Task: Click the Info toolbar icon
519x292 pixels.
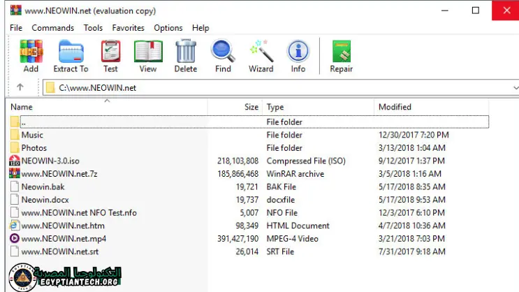Action: [x=298, y=51]
